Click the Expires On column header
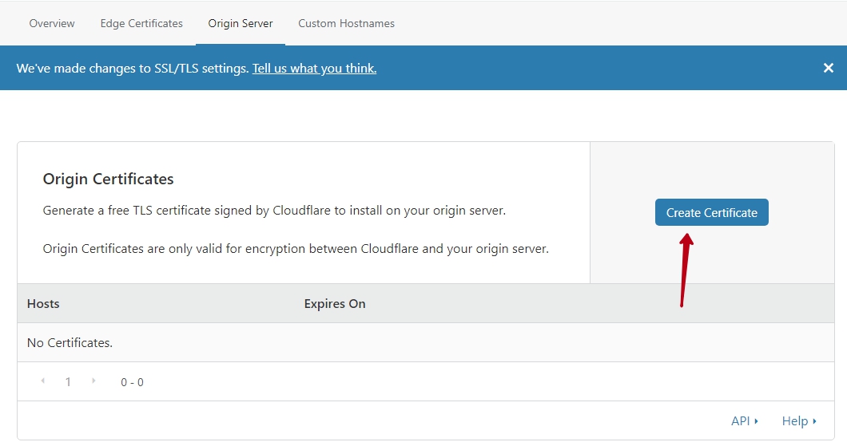This screenshot has height=442, width=847. (335, 303)
